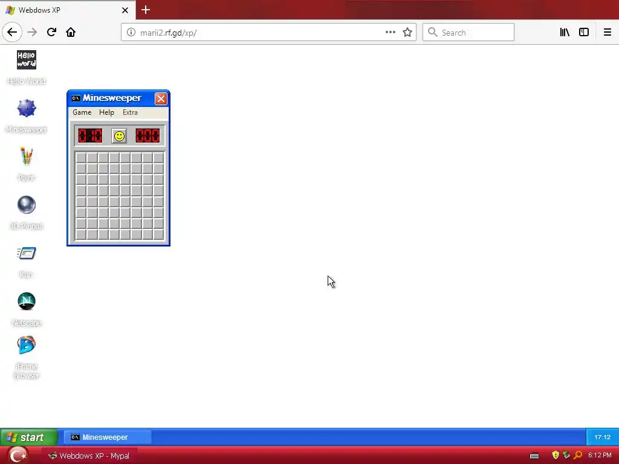Click the site information icon in the address bar
This screenshot has width=619, height=464.
(x=131, y=33)
